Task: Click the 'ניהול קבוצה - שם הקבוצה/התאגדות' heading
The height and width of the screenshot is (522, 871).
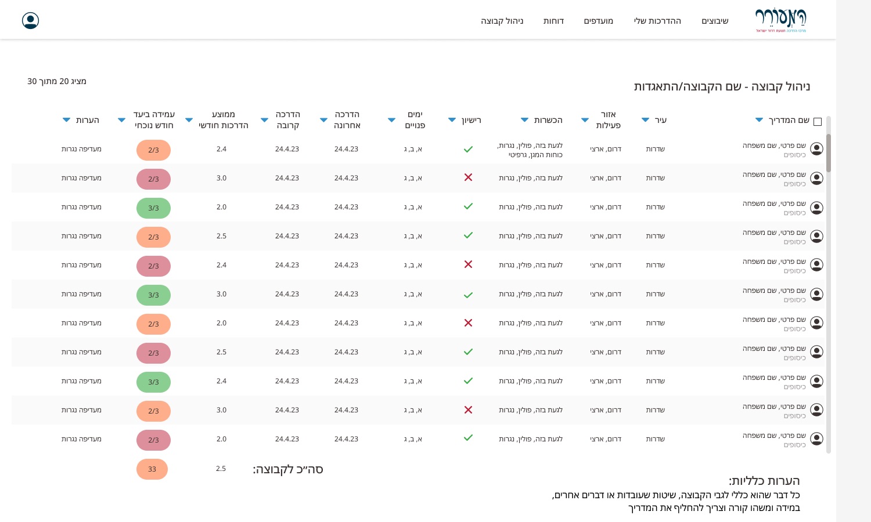Action: (x=722, y=87)
